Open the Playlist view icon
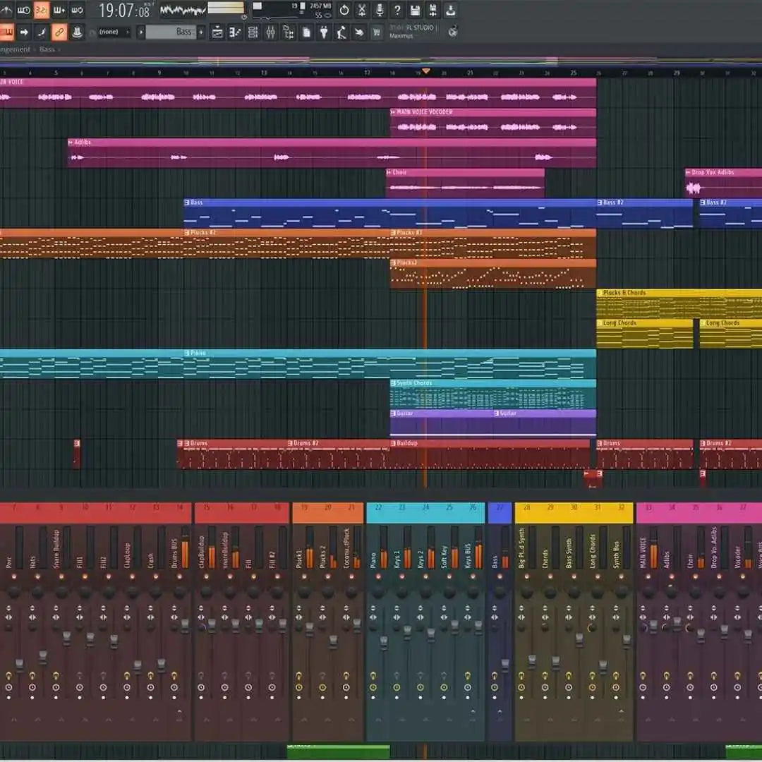 (x=217, y=32)
